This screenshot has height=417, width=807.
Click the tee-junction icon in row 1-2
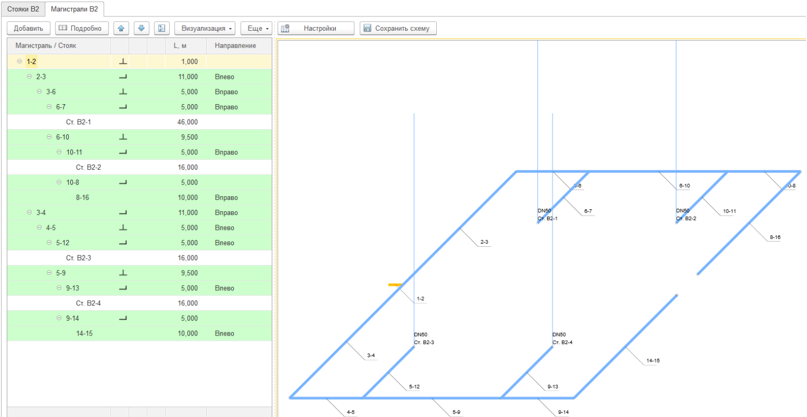pos(123,62)
